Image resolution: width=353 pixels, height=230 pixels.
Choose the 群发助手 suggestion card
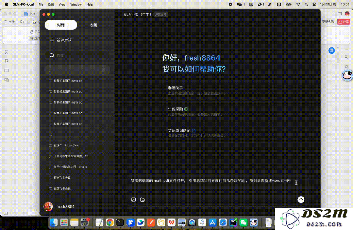pos(217,90)
